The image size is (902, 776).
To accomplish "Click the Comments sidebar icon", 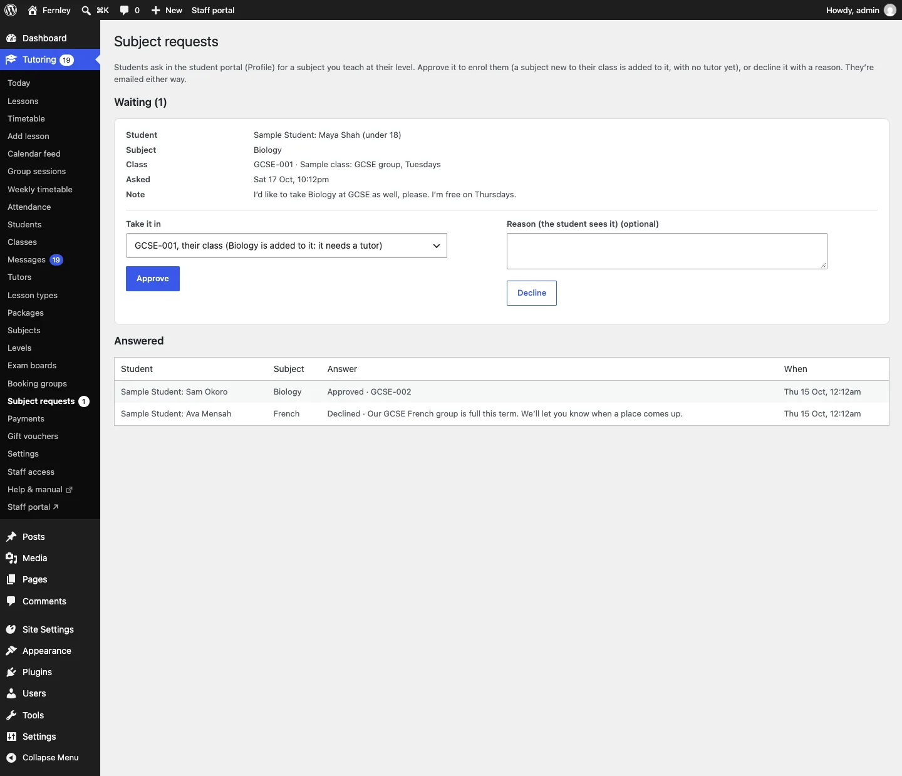I will coord(11,601).
